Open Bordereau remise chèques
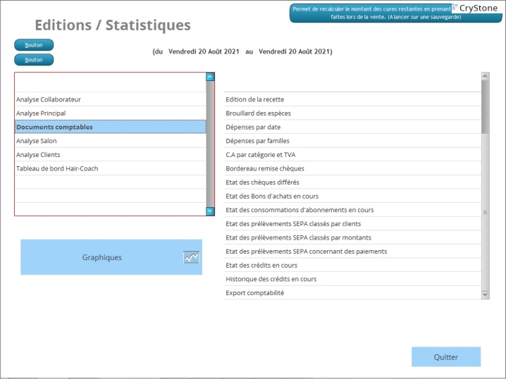Image resolution: width=506 pixels, height=379 pixels. [x=352, y=168]
